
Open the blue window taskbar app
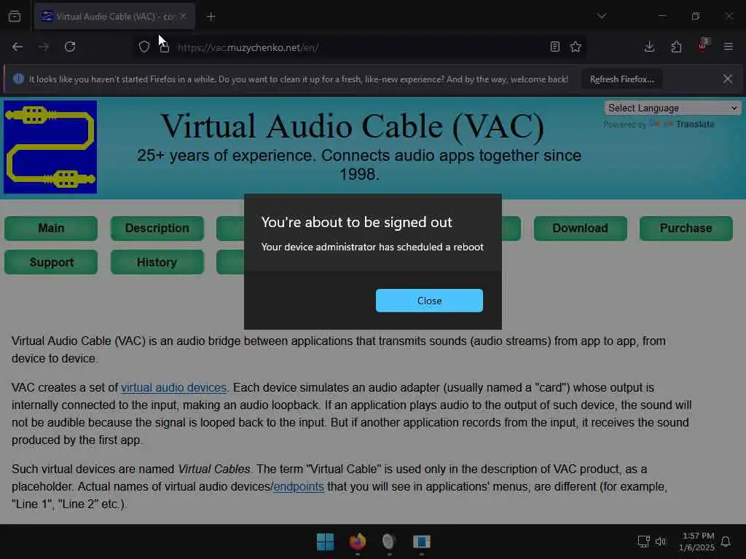point(422,542)
